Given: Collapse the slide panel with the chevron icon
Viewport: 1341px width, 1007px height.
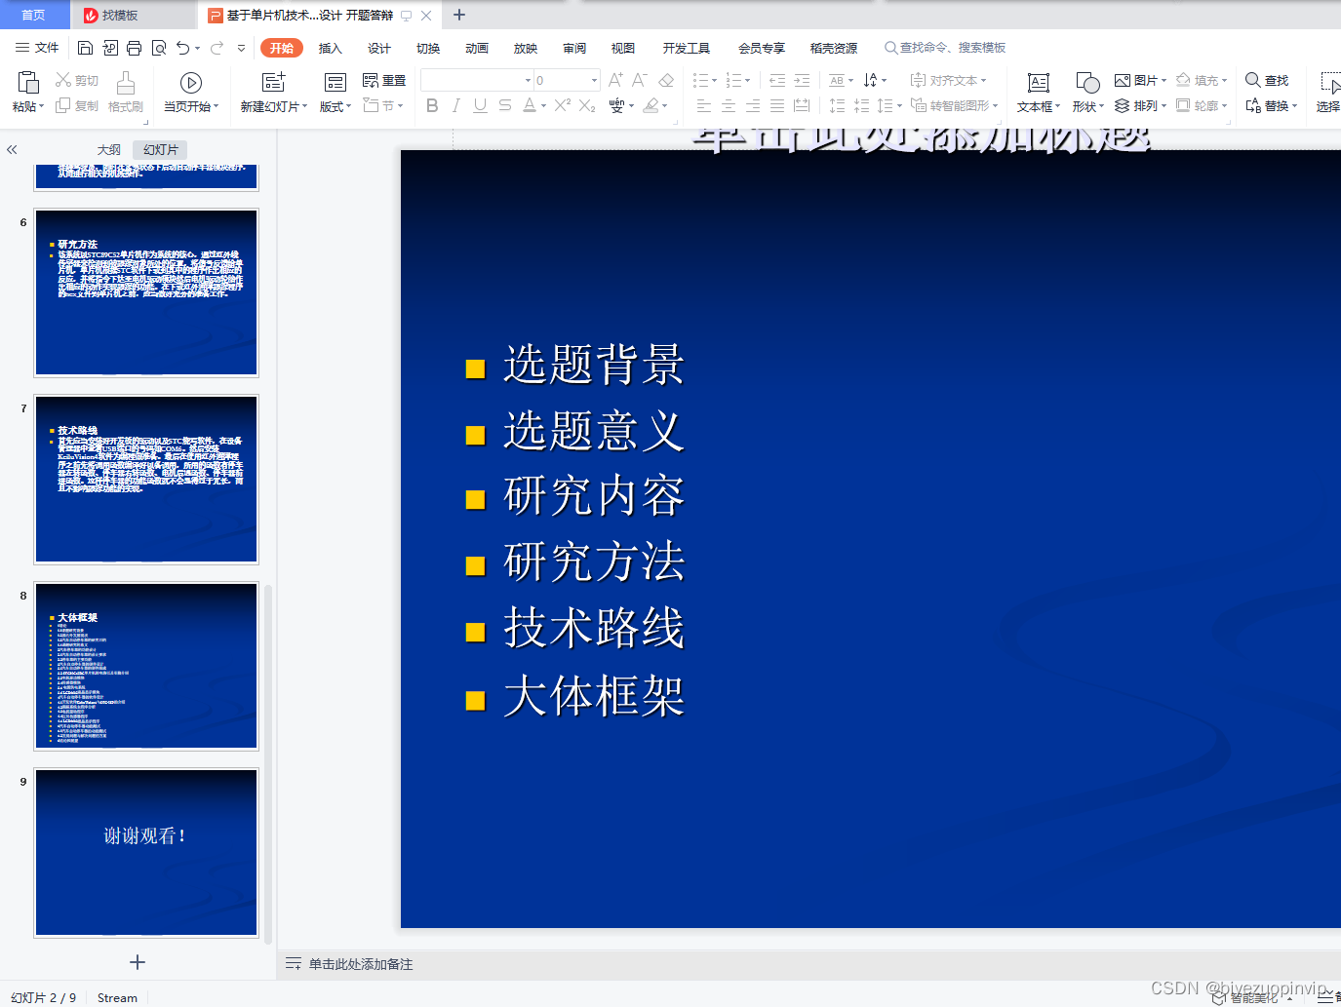Looking at the screenshot, I should click(12, 150).
